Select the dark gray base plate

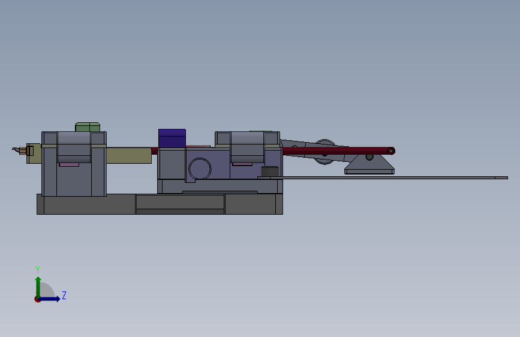160,204
